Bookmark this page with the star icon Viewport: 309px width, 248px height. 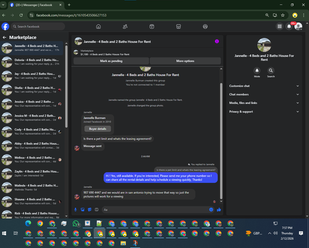click(x=283, y=15)
